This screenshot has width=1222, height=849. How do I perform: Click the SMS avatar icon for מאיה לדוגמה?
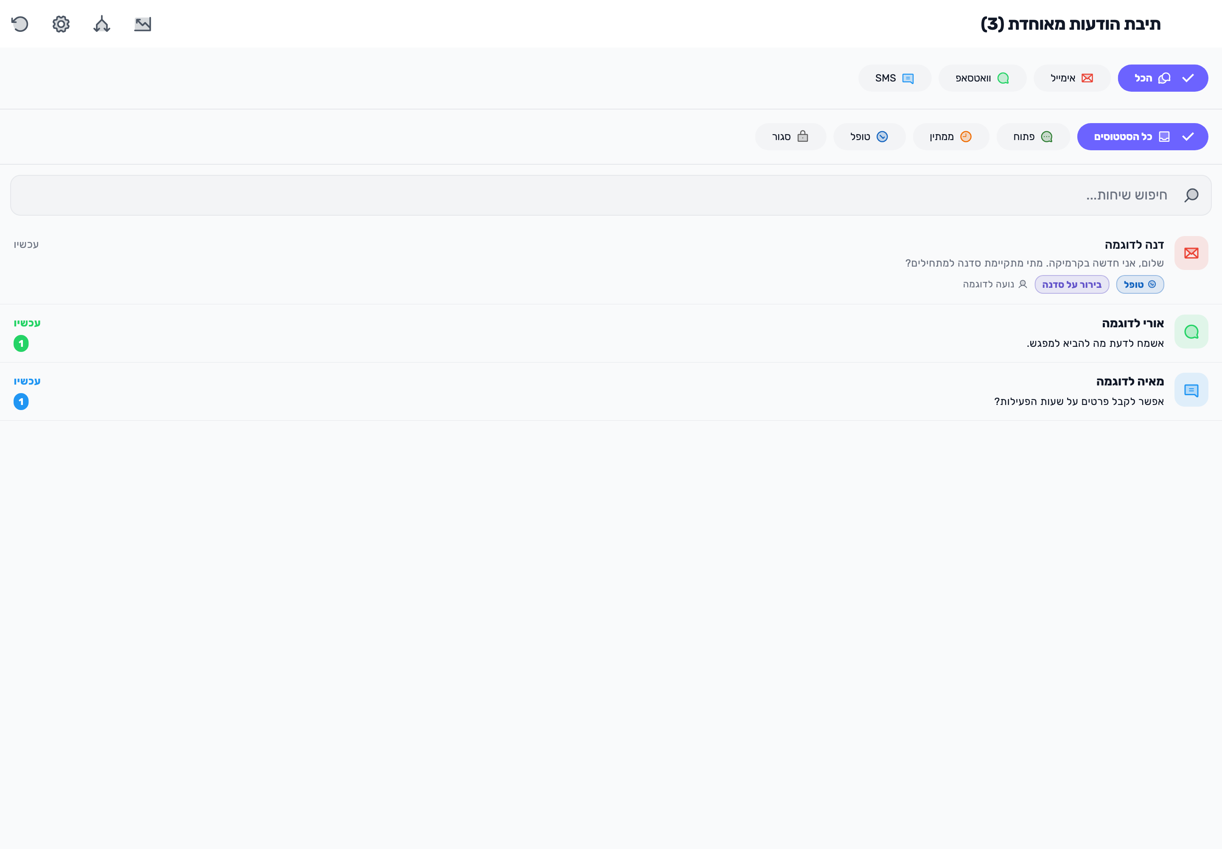(x=1191, y=390)
